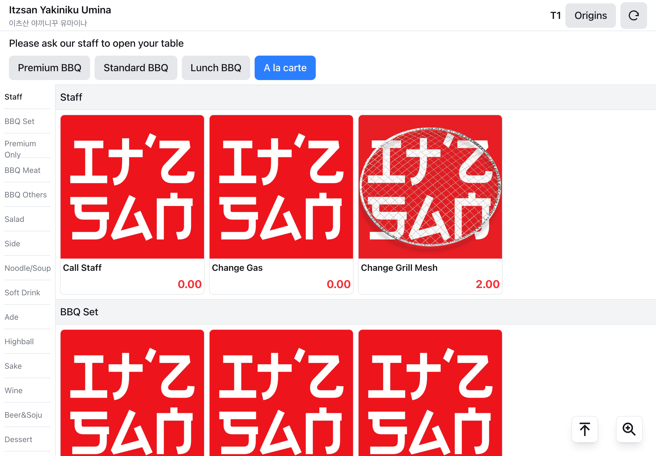The width and height of the screenshot is (656, 456).
Task: Click the Itzsan Yakiniku Umina title
Action: 60,10
